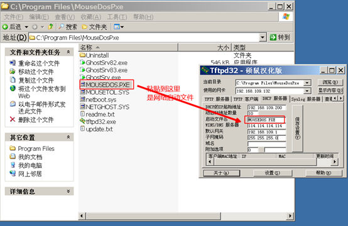Click the 关于(A) button in Tftpd32

221,173
